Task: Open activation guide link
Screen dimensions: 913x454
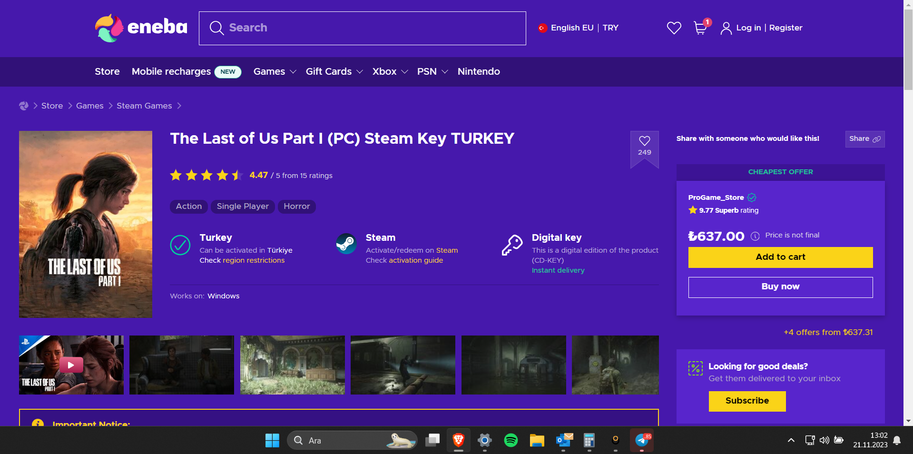Action: point(416,260)
